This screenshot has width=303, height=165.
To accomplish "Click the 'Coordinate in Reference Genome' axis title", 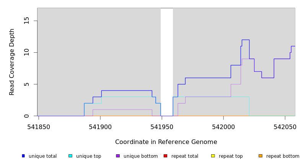I will coord(166,142).
